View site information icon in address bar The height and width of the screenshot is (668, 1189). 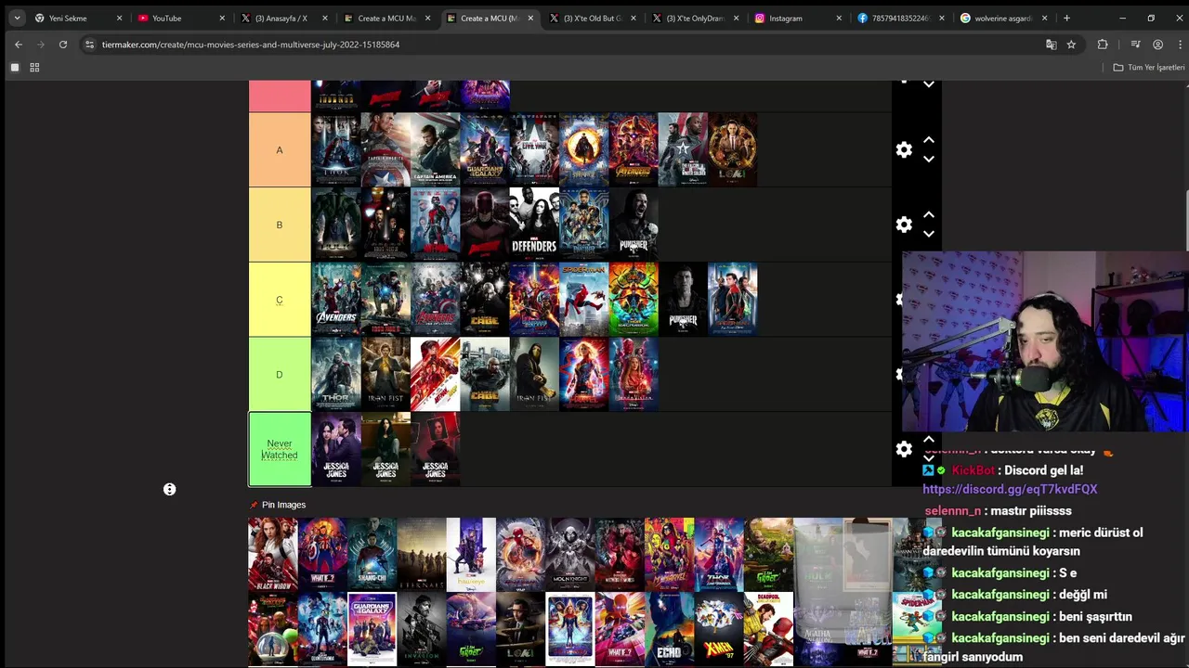click(x=89, y=45)
